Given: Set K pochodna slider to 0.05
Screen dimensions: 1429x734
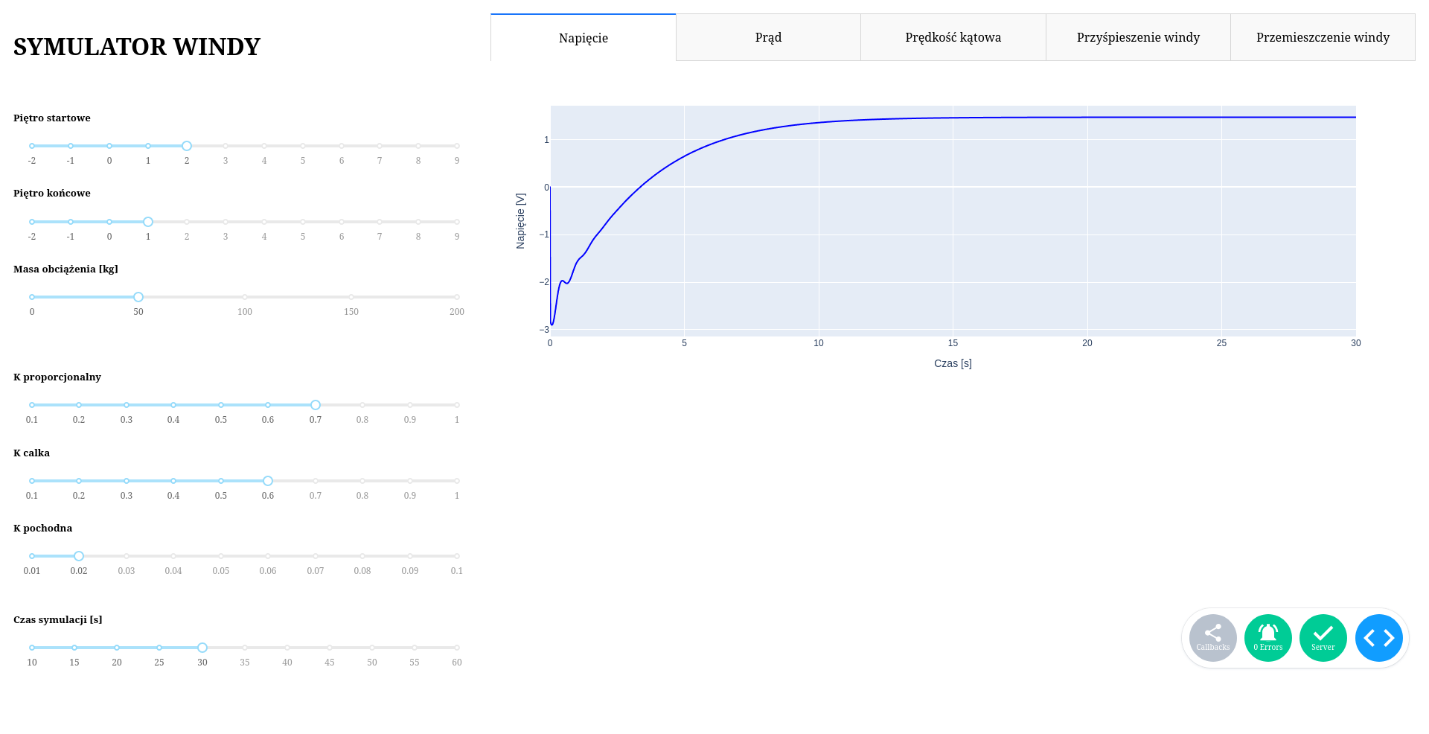Looking at the screenshot, I should [221, 556].
